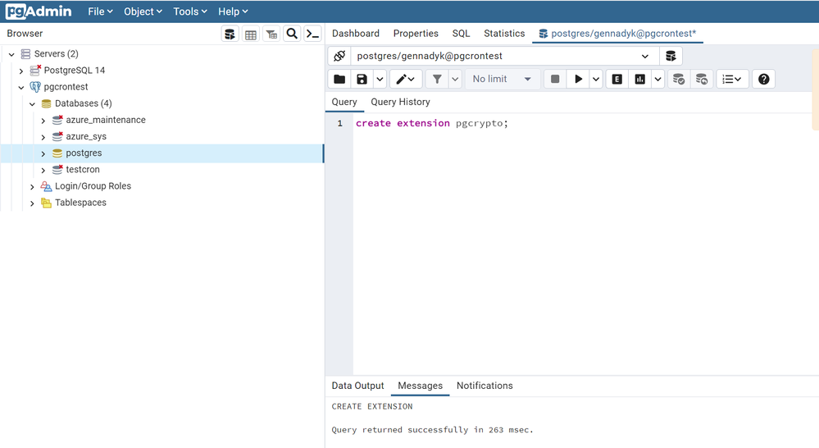The image size is (819, 448).
Task: Click the Open File folder icon
Action: 339,79
